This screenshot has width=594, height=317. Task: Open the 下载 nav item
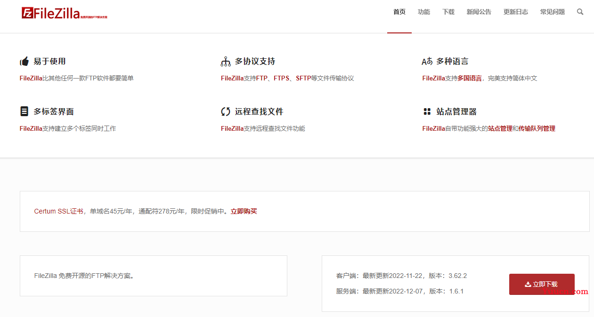point(448,12)
